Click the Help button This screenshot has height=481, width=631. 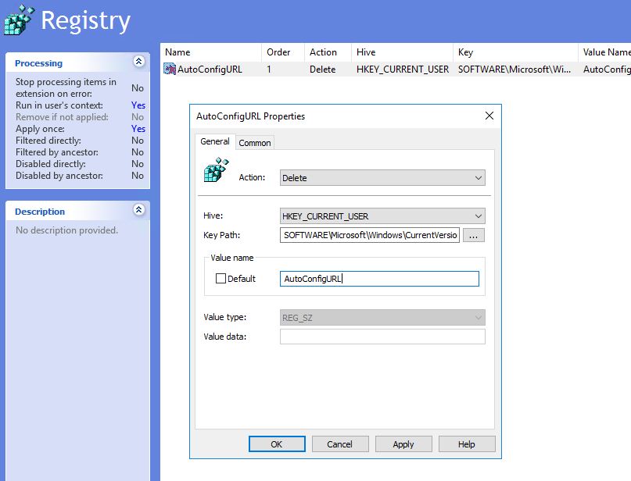[467, 444]
